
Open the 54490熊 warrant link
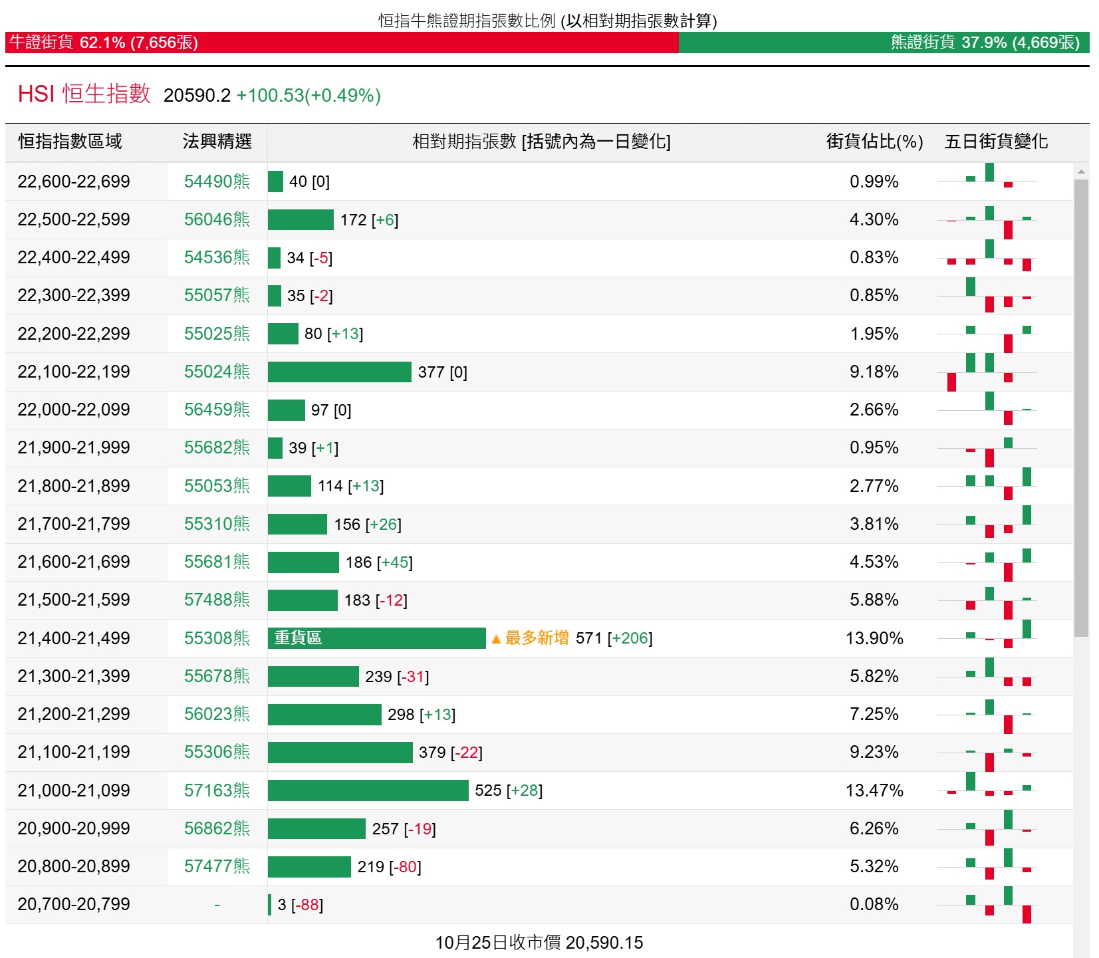(217, 181)
